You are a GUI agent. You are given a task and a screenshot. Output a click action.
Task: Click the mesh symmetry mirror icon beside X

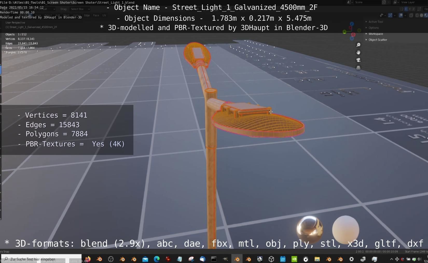(402, 9)
